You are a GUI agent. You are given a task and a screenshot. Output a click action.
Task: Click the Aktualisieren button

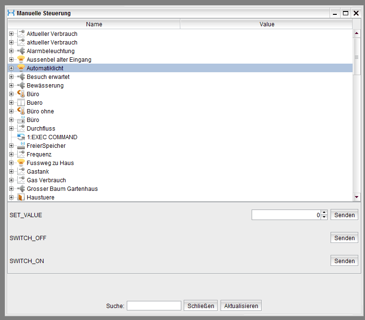pyautogui.click(x=241, y=306)
